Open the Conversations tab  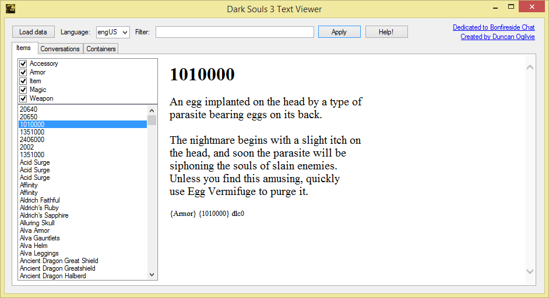pos(60,49)
